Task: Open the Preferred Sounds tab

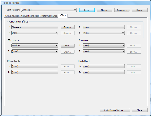Action: pyautogui.click(x=49, y=16)
